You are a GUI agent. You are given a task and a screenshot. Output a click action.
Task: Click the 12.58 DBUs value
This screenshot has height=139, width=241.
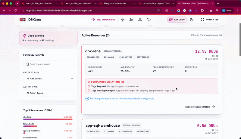[x=206, y=51]
